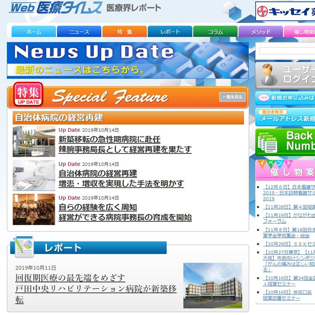
Task: Open the メールアドレス新規 registration button
Action: [285, 117]
